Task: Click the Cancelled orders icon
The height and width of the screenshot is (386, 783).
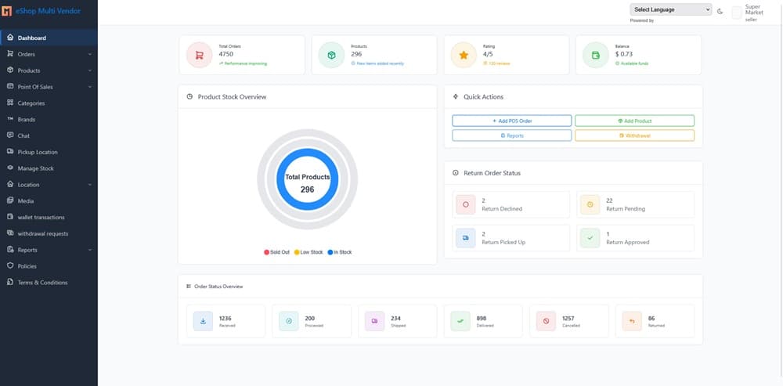Action: click(546, 321)
